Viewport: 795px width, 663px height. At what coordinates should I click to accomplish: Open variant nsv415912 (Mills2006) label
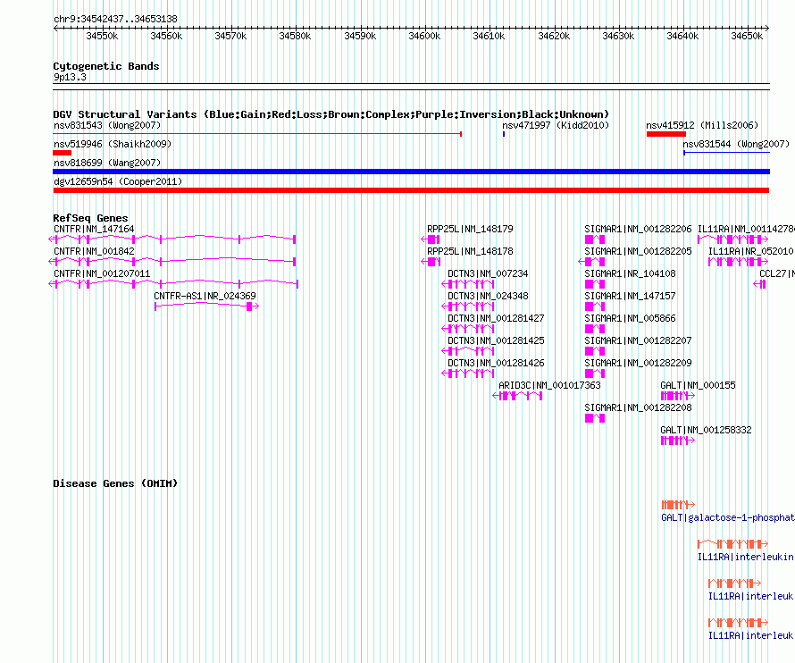(702, 125)
